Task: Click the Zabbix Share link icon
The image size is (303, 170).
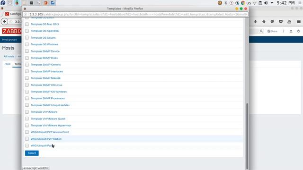Action: click(x=272, y=31)
